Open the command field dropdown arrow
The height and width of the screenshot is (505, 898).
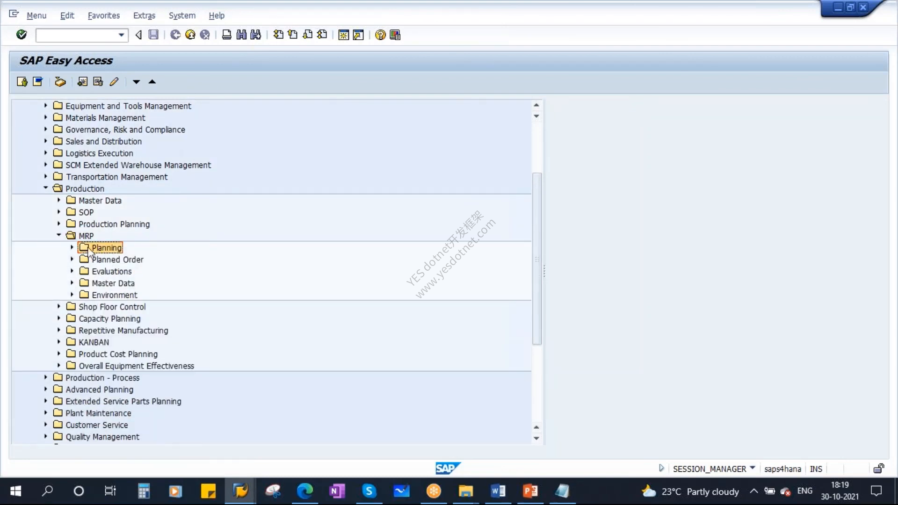tap(121, 35)
